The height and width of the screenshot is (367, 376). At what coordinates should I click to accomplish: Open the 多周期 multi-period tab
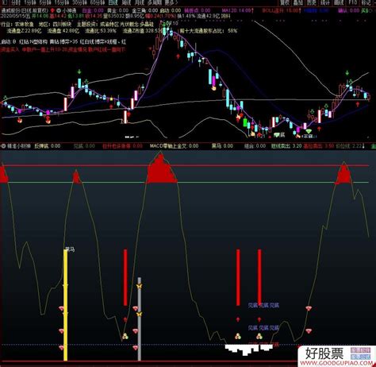(x=155, y=2)
